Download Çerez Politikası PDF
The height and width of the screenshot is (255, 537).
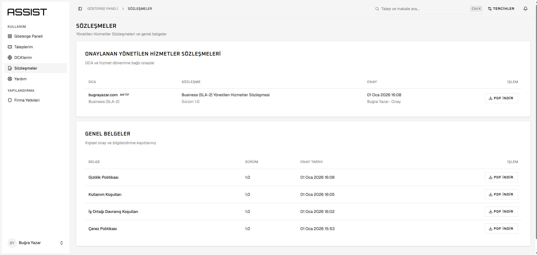click(501, 229)
